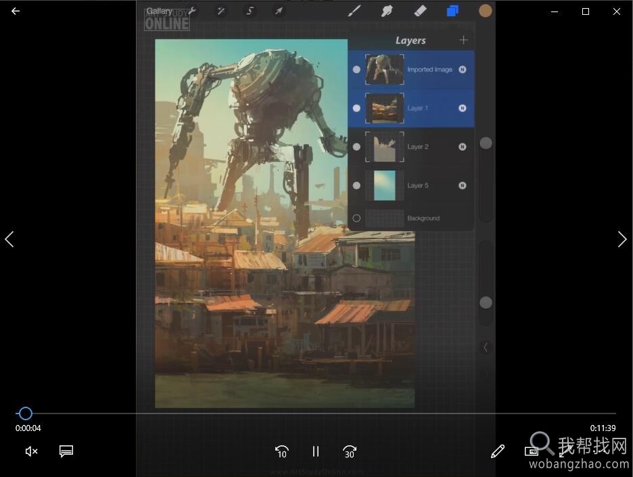Screen dimensions: 633x477
Task: Unmute the video with speaker icon
Action: coord(31,451)
